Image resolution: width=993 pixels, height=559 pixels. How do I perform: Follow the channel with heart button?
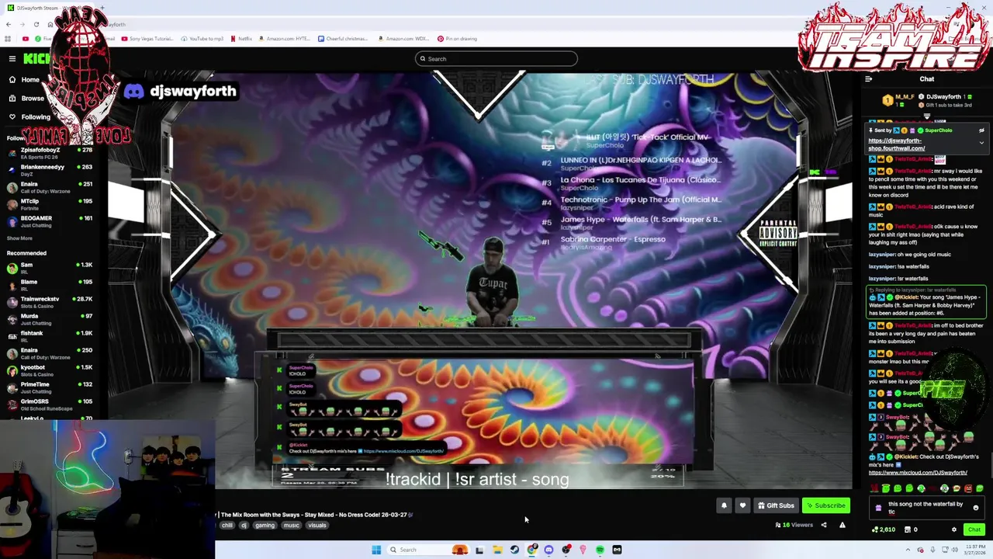(742, 505)
